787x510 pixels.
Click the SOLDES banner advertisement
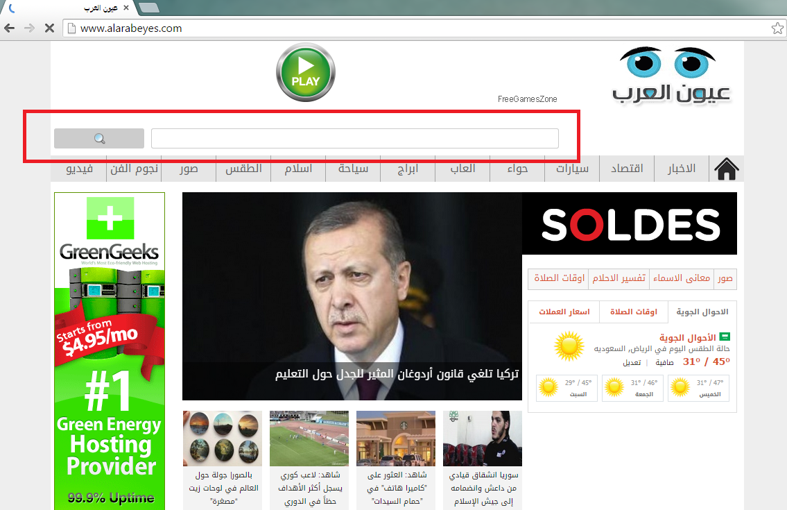pos(629,224)
